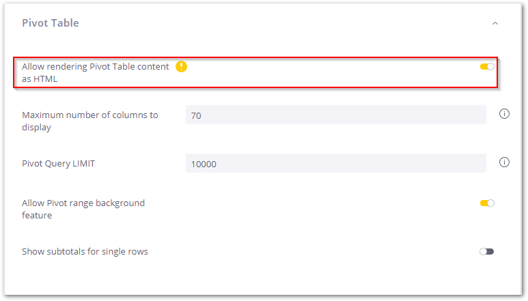
Task: Click the empty right end of the columns field
Action: (x=464, y=115)
